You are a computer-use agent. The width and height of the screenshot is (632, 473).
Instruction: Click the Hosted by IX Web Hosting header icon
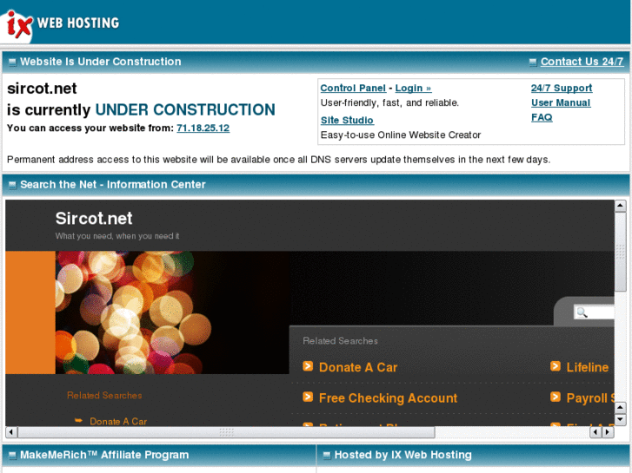click(327, 456)
